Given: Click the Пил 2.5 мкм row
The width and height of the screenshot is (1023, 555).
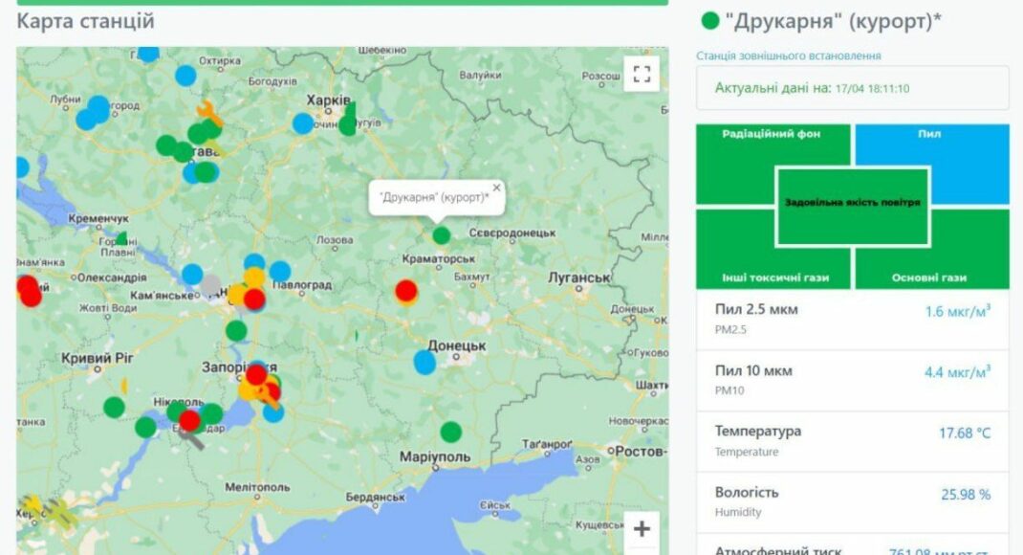Looking at the screenshot, I should click(853, 320).
